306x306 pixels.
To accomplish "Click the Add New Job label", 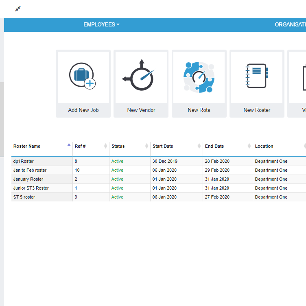I will (x=83, y=110).
